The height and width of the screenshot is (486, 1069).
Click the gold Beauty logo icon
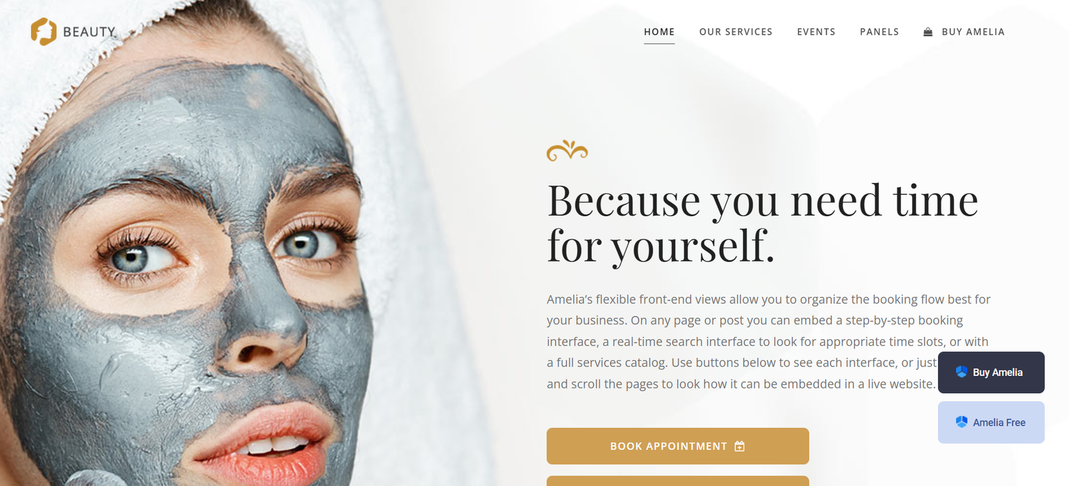[43, 31]
